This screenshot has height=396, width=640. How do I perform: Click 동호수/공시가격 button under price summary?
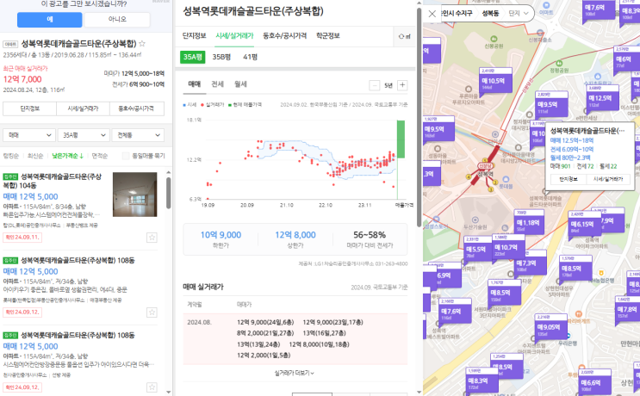point(137,108)
